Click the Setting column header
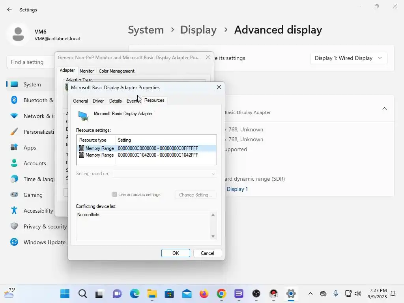Screen dimensions: 404x303 166,140
